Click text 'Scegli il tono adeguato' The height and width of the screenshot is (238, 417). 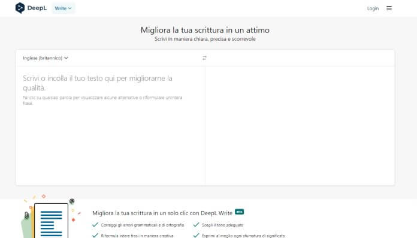tap(223, 225)
